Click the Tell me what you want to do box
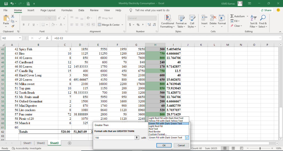283x151 pixels. 152,10
